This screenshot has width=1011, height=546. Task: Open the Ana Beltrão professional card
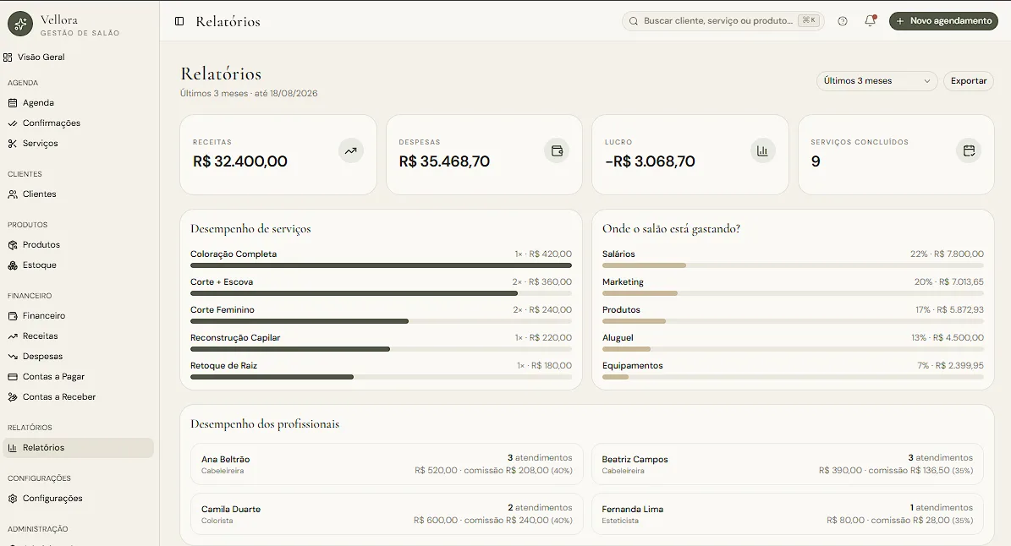pyautogui.click(x=387, y=464)
